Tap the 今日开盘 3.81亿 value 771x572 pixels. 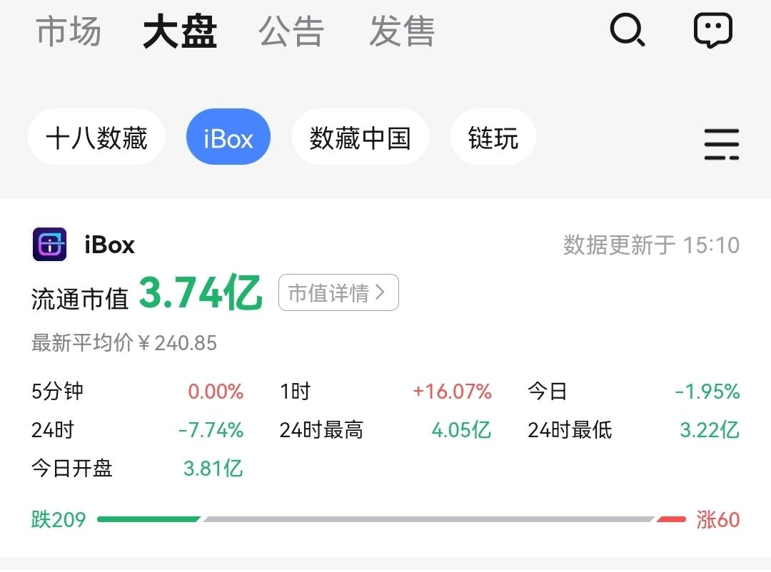point(213,469)
